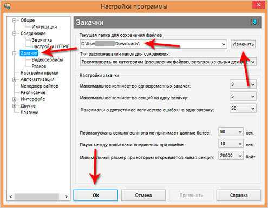Open the restart section seconds dropdown

pyautogui.click(x=240, y=132)
